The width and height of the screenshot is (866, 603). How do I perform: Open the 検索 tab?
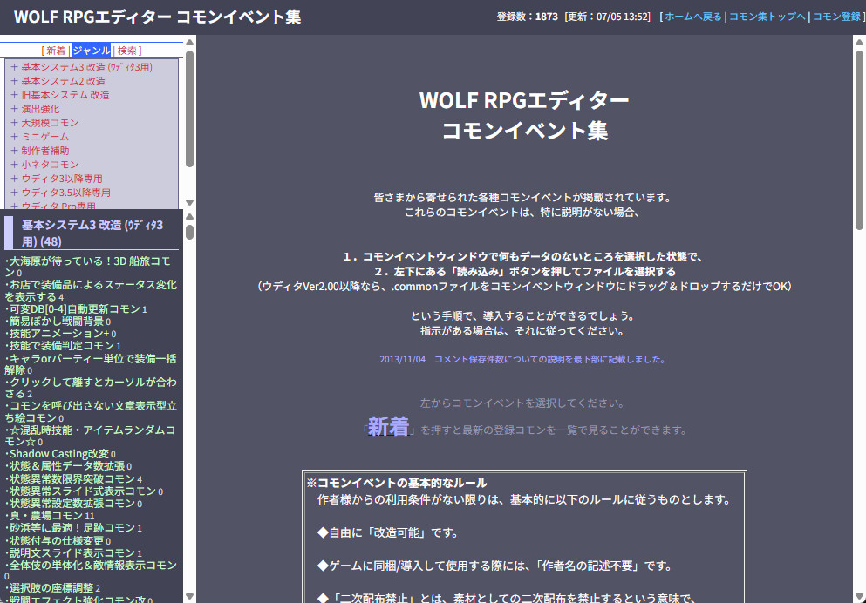tap(127, 51)
